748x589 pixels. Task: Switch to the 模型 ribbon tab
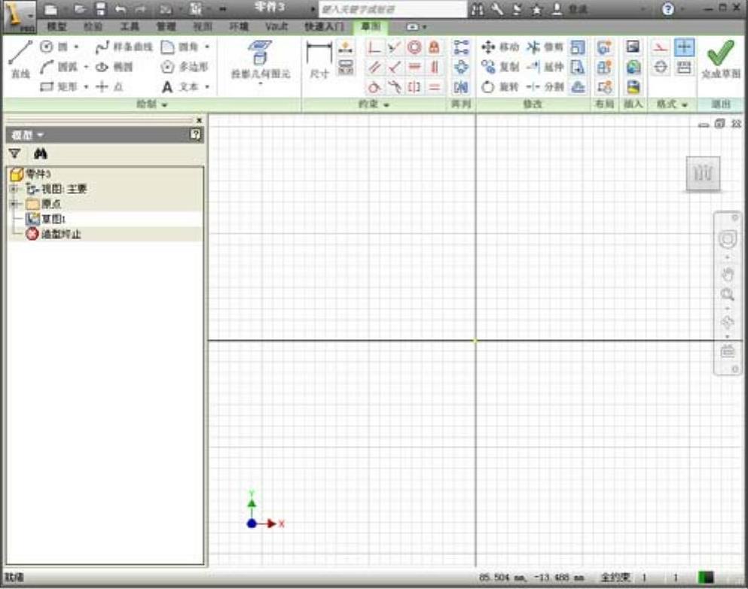56,26
